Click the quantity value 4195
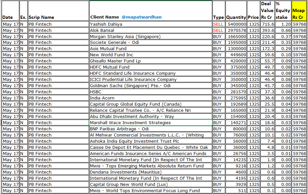 coord(241,178)
